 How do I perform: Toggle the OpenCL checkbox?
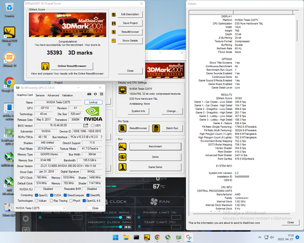point(36,196)
